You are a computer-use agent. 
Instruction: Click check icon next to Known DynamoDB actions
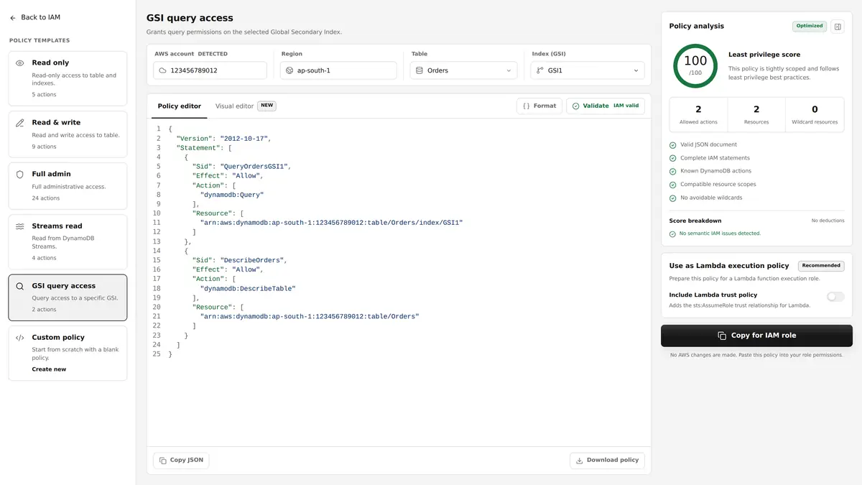pyautogui.click(x=673, y=172)
